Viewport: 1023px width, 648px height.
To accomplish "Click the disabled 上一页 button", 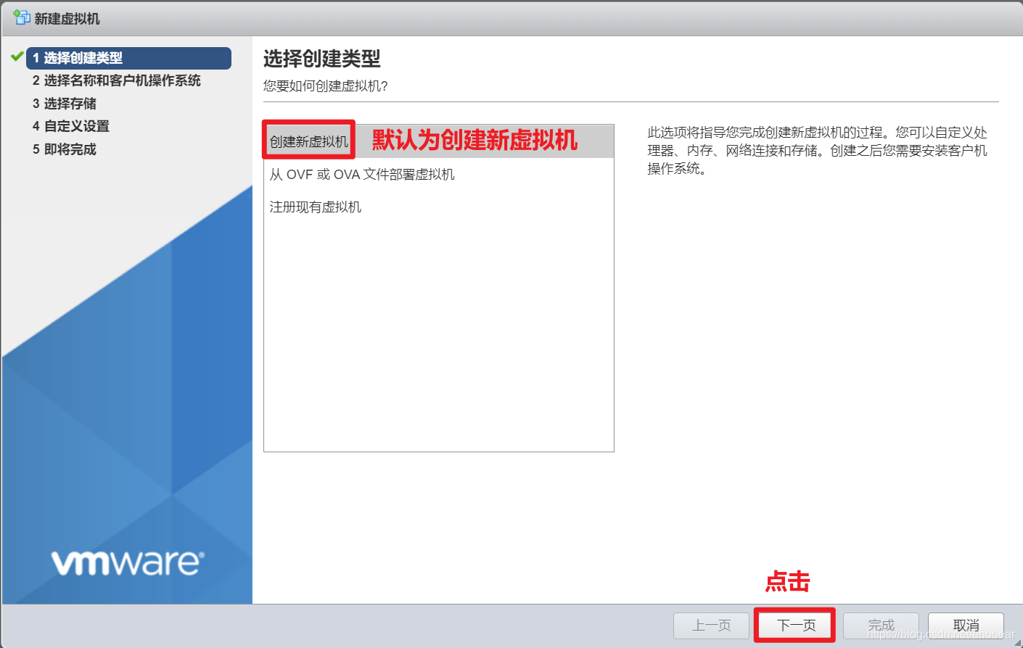I will pos(711,625).
